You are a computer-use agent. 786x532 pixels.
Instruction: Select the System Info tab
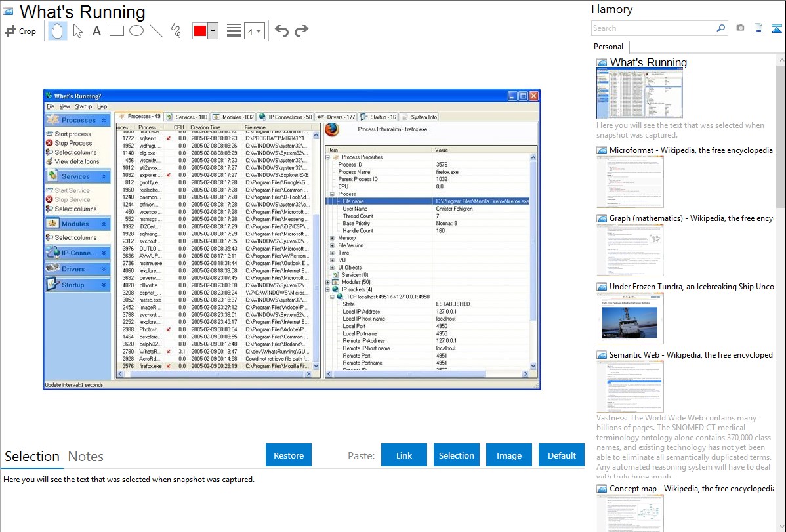click(x=419, y=117)
